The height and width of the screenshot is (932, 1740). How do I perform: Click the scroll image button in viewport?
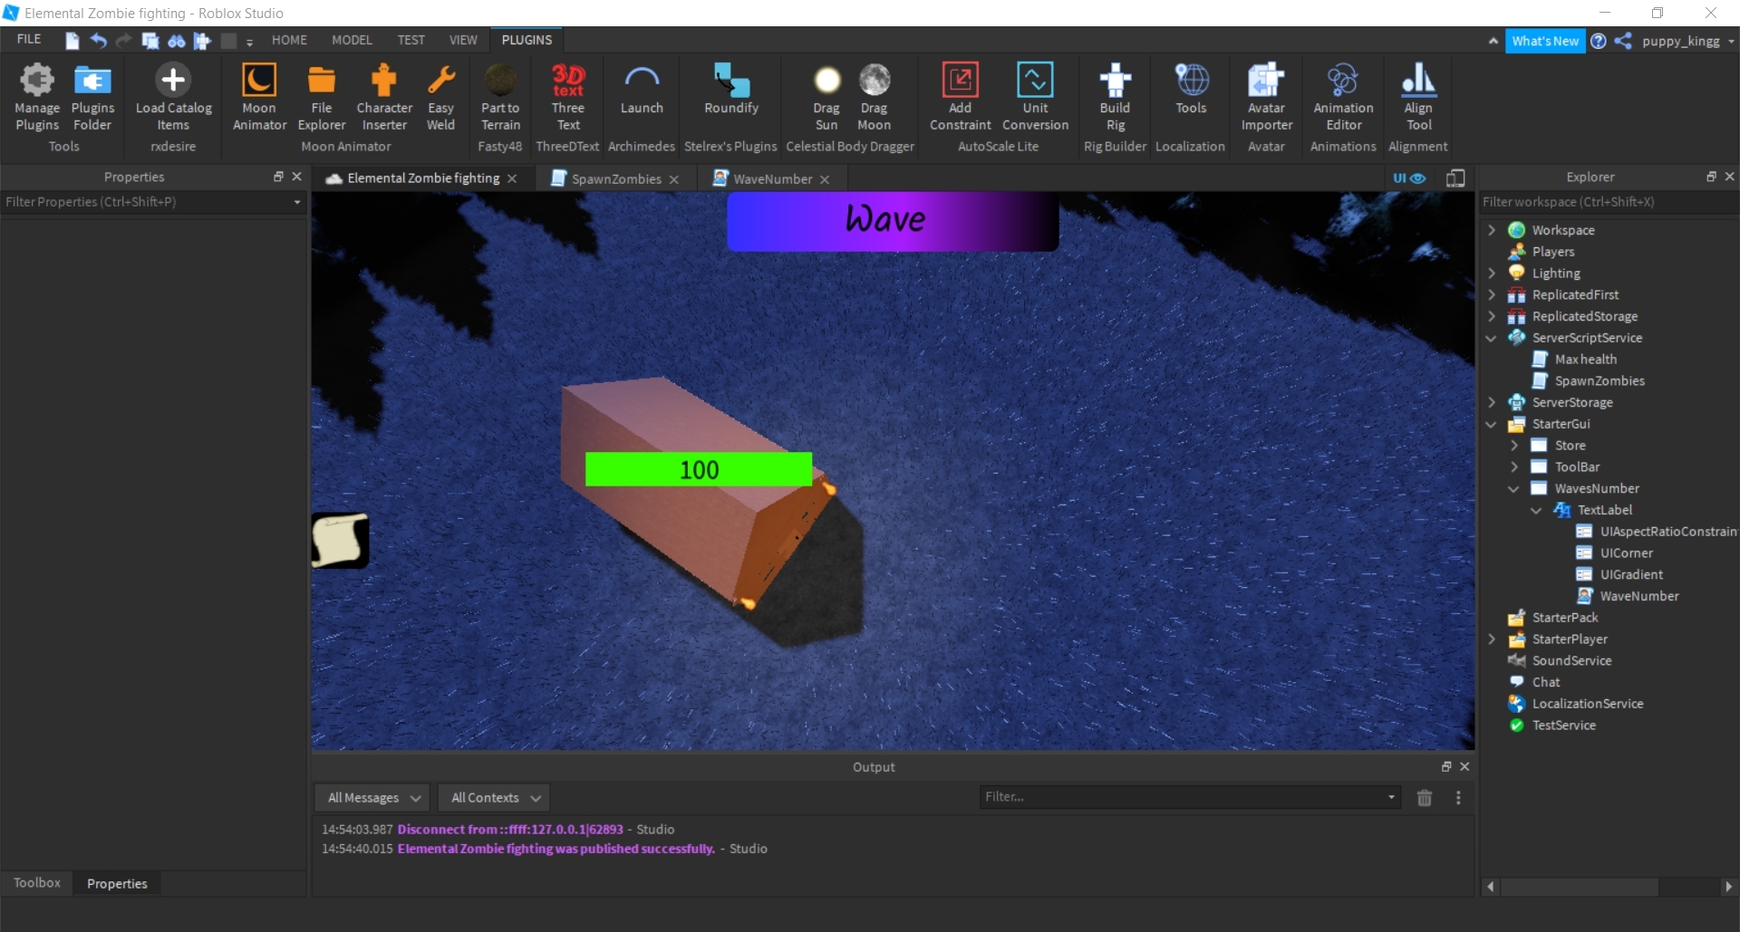click(x=340, y=541)
